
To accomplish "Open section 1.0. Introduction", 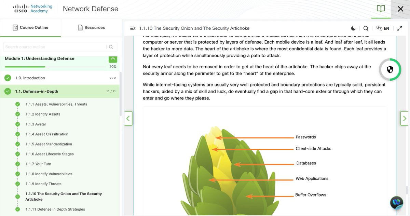I will [60, 78].
